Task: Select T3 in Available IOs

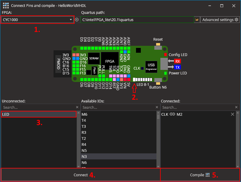Action: pos(119,126)
